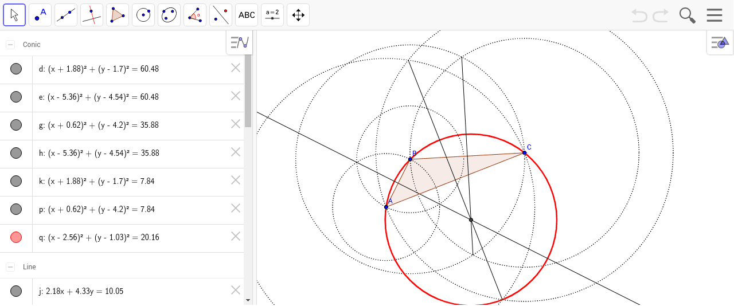Image resolution: width=734 pixels, height=306 pixels.
Task: Toggle visibility of circle g
Action: click(16, 125)
